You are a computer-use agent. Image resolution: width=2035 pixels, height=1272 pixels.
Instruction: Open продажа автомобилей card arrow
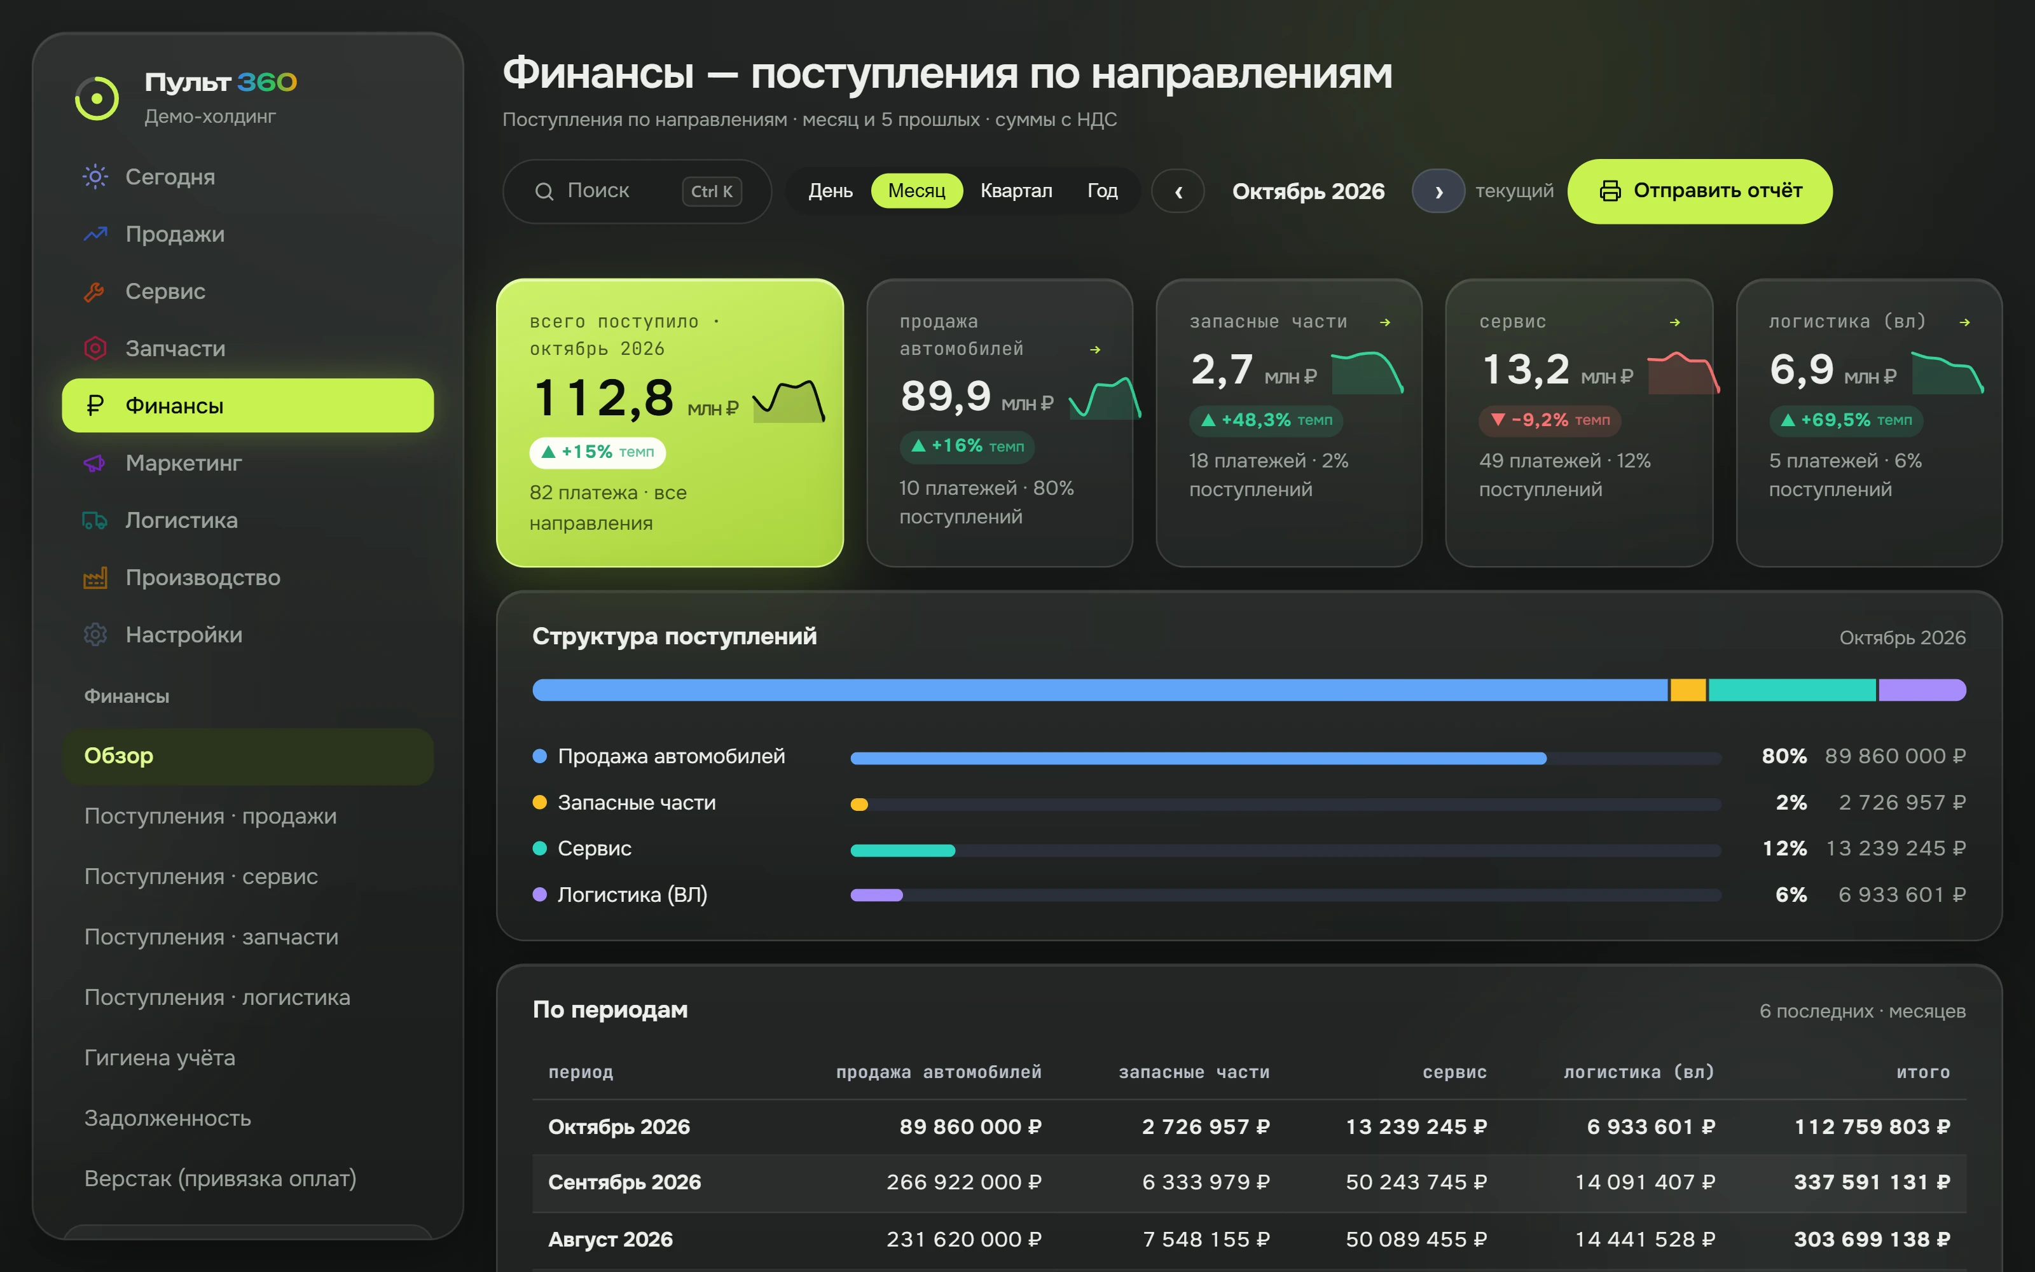coord(1095,349)
